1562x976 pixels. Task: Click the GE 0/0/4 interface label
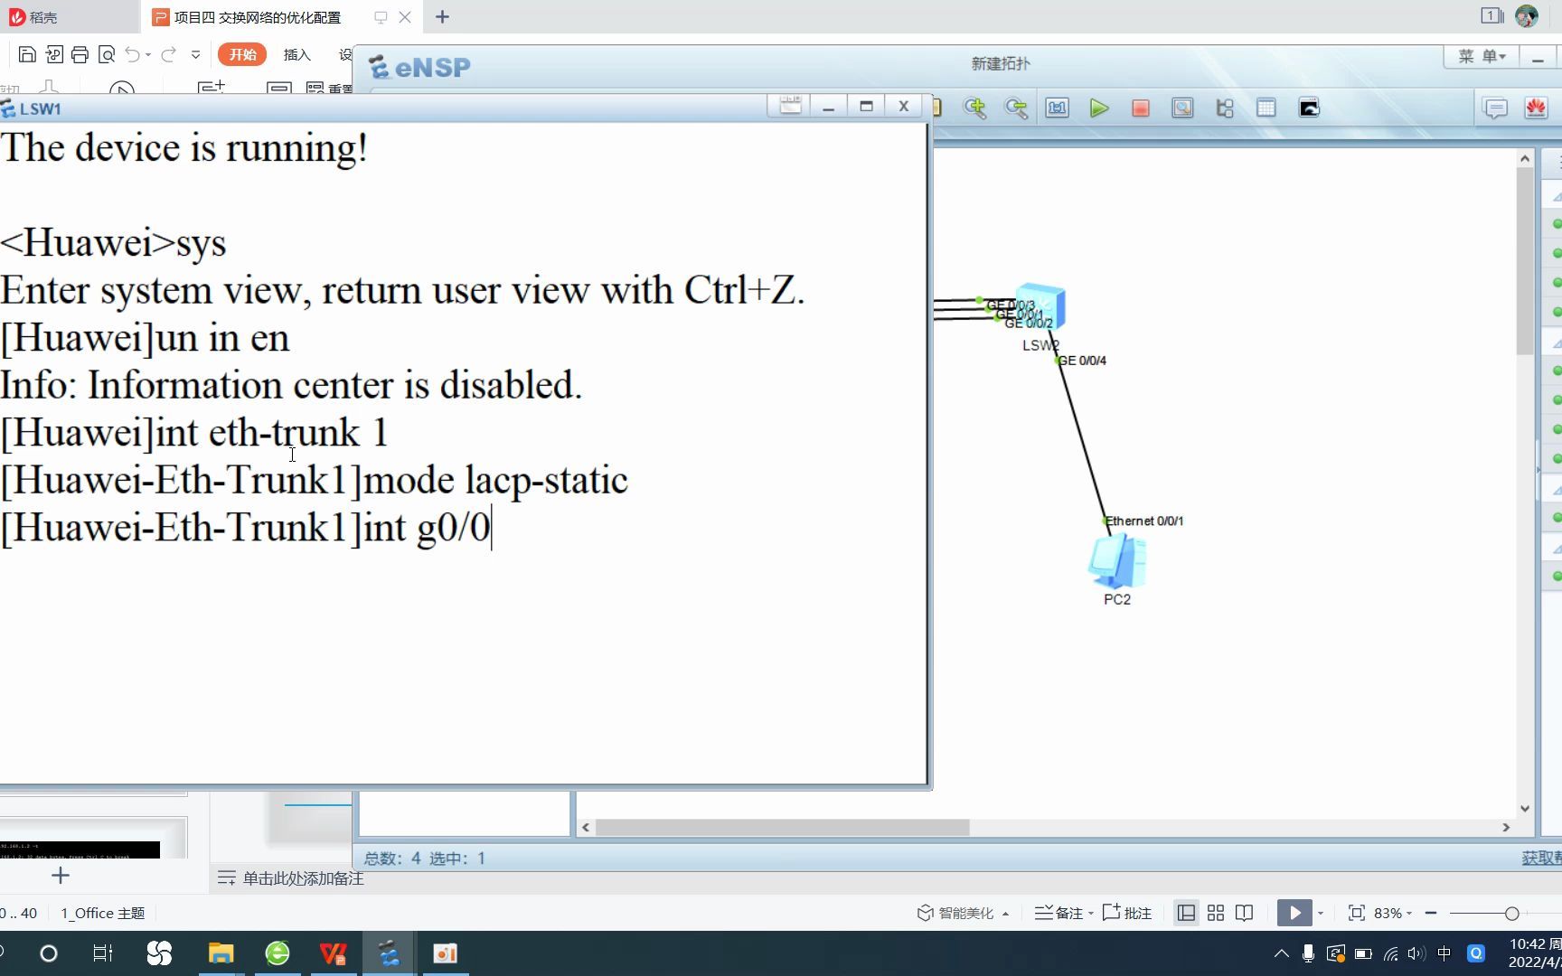tap(1082, 361)
